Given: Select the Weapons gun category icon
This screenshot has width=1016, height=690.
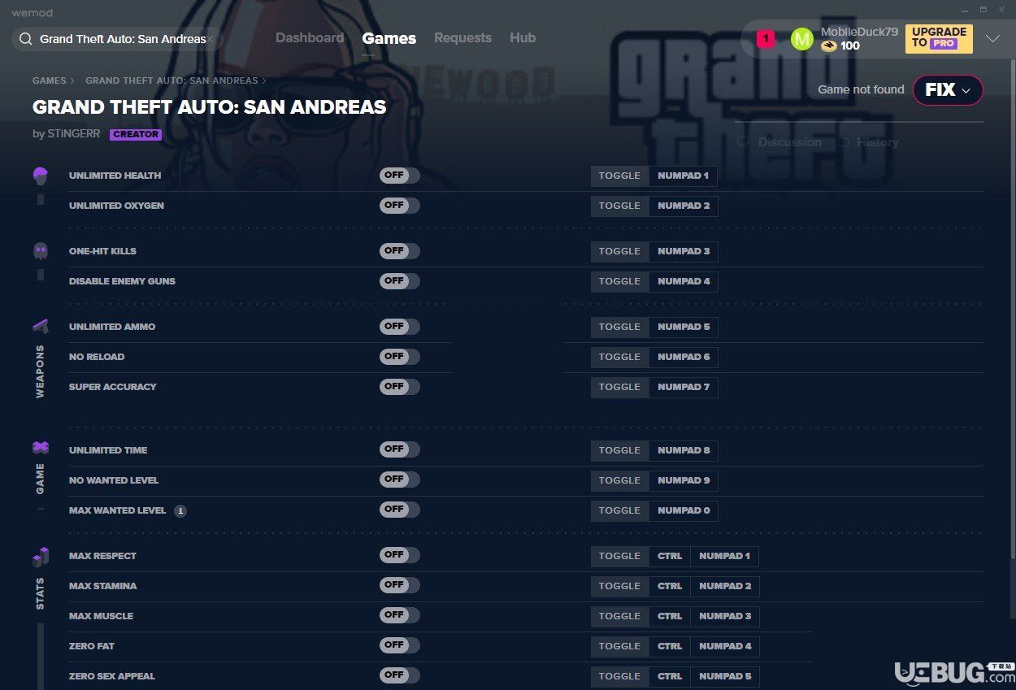Looking at the screenshot, I should click(x=40, y=326).
